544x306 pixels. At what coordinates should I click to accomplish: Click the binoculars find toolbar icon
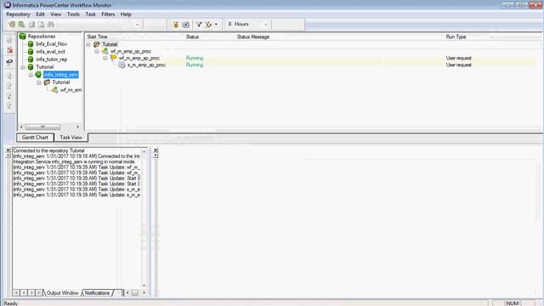(51, 25)
